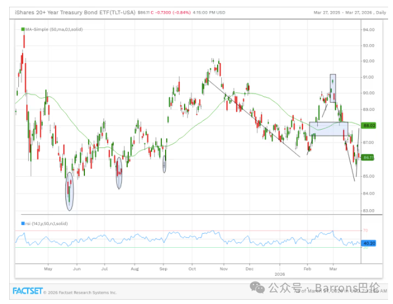
Task: Click the FACTSET logo
Action: click(28, 291)
